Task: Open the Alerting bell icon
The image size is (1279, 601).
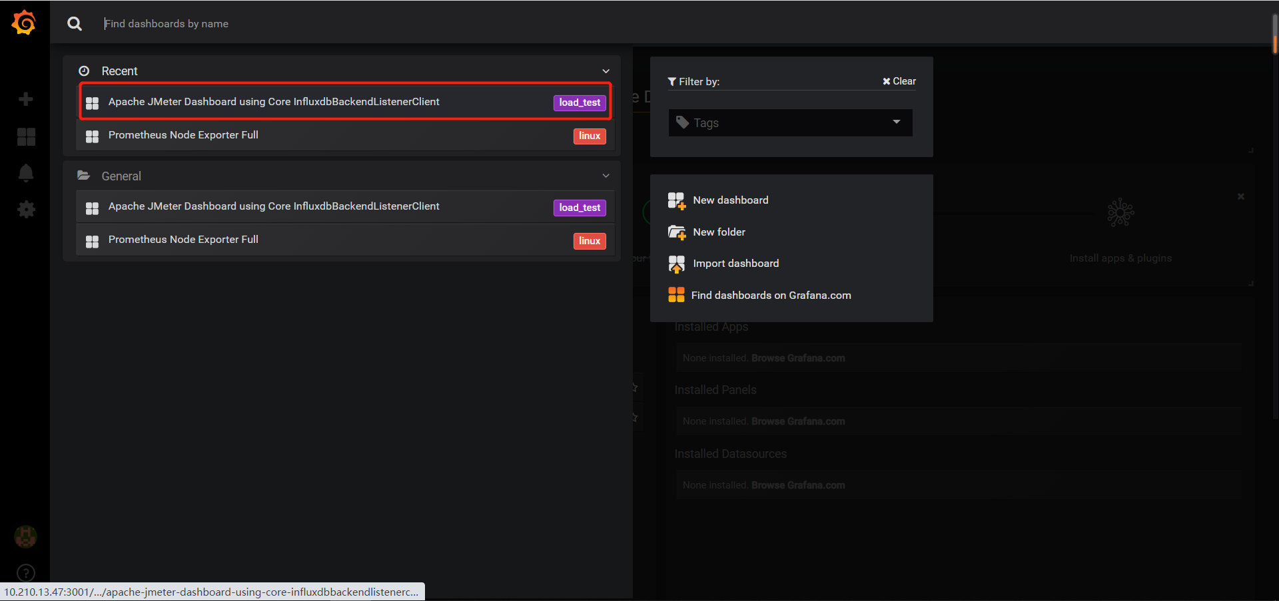Action: pyautogui.click(x=25, y=173)
